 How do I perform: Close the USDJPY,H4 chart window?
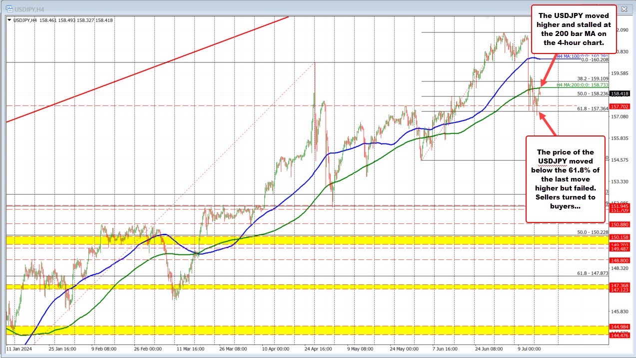click(624, 8)
